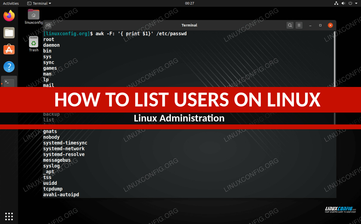Open a new tab in Terminal
The width and height of the screenshot is (361, 224).
(48, 26)
